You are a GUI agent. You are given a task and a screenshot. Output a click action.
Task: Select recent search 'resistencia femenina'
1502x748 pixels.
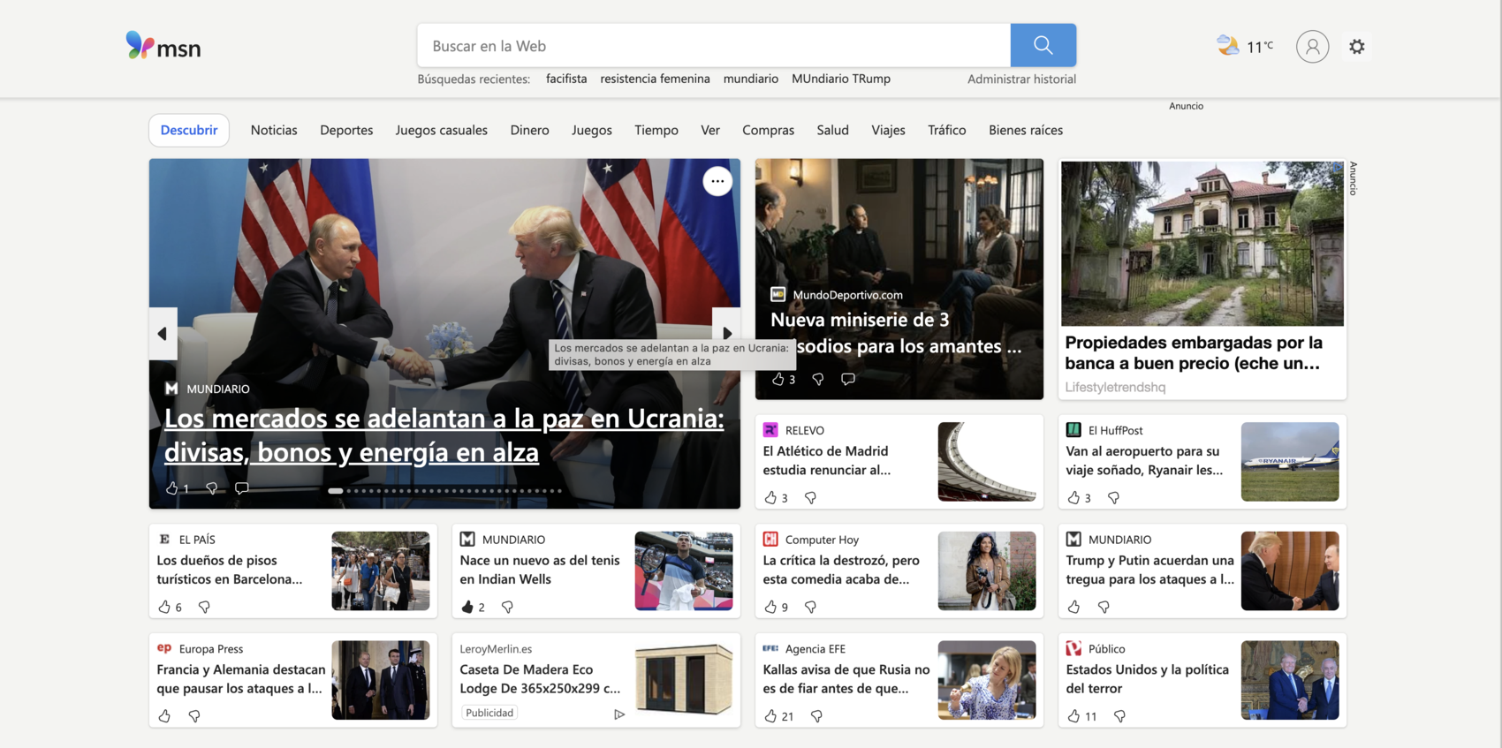click(x=655, y=79)
